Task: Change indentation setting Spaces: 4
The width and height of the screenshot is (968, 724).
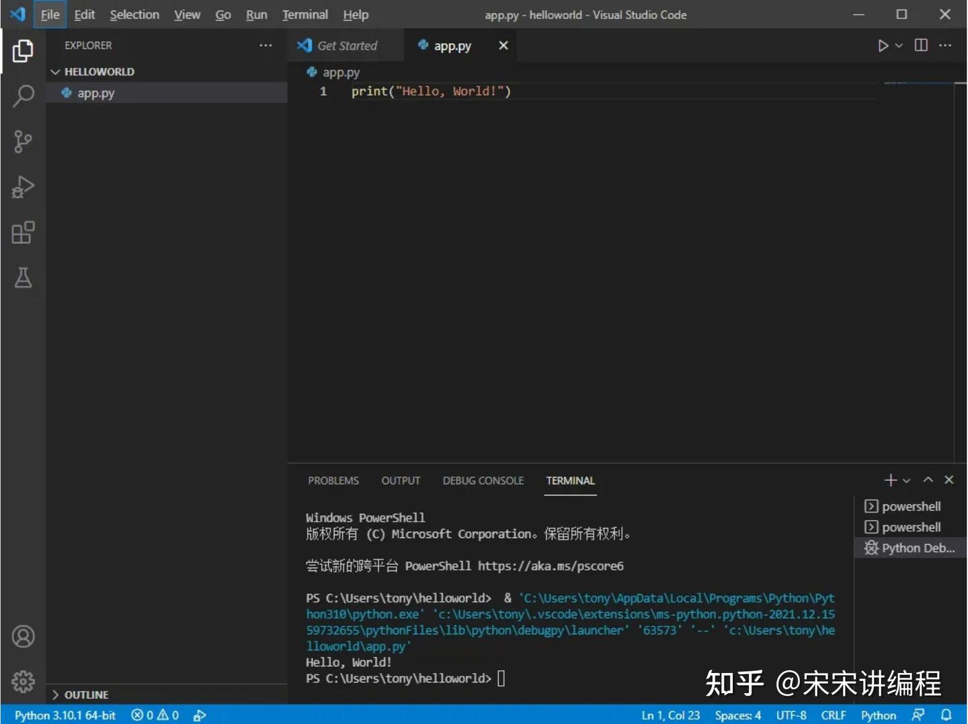Action: [737, 715]
